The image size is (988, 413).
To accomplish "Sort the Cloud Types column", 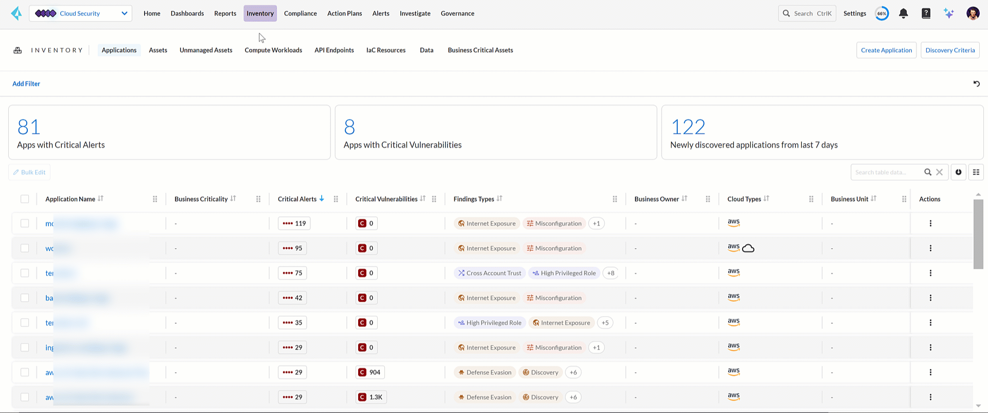I will coord(766,198).
